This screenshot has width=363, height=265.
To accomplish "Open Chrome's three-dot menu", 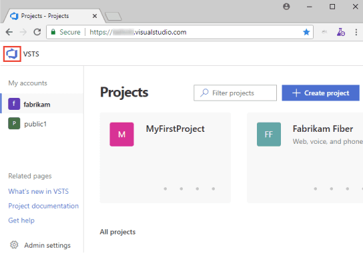I will pos(356,32).
